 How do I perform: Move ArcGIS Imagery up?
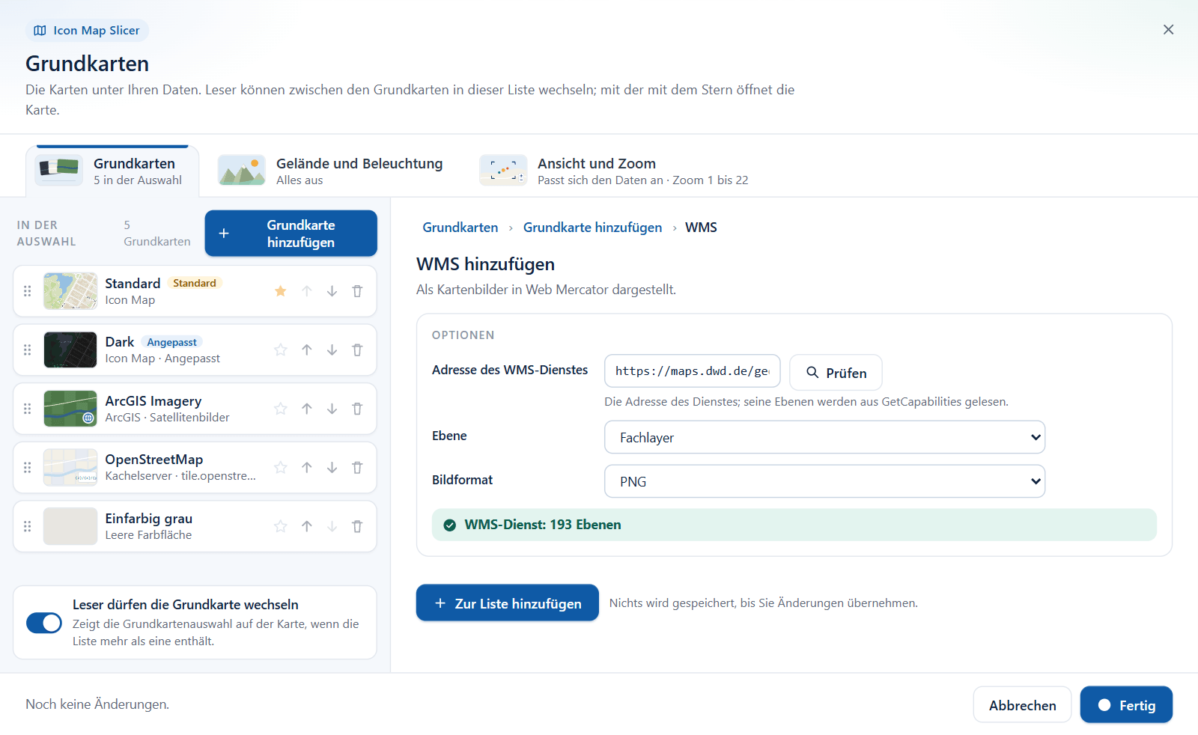tap(307, 409)
